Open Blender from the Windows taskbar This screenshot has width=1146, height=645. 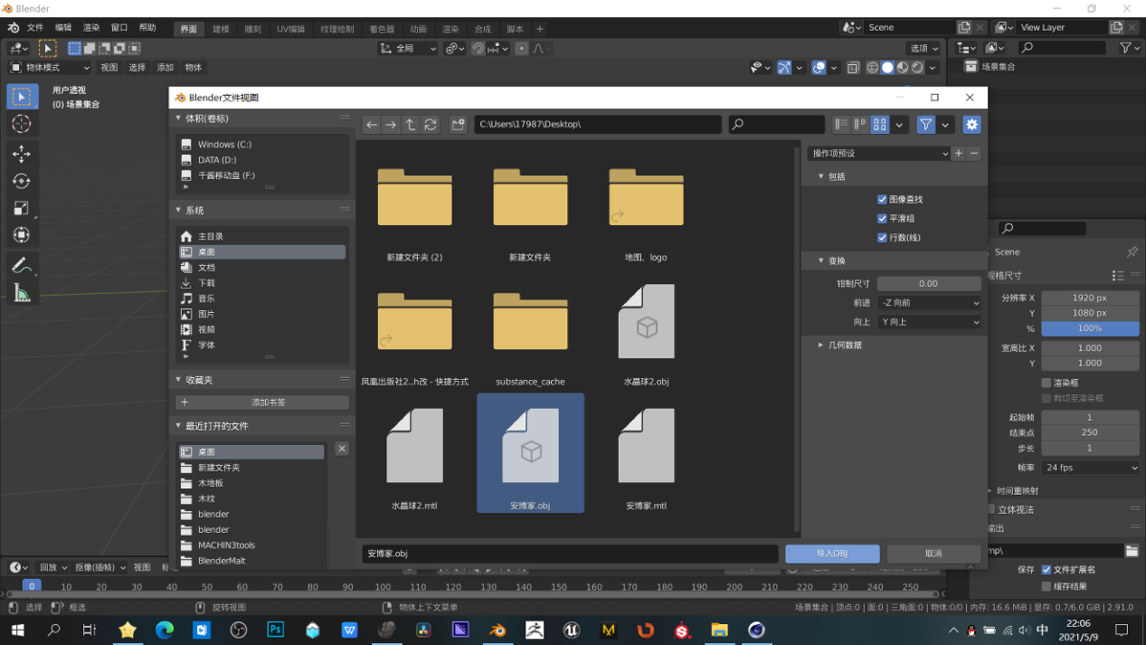click(497, 631)
